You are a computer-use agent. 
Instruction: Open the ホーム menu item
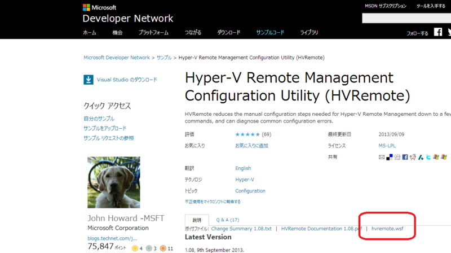[x=90, y=33]
